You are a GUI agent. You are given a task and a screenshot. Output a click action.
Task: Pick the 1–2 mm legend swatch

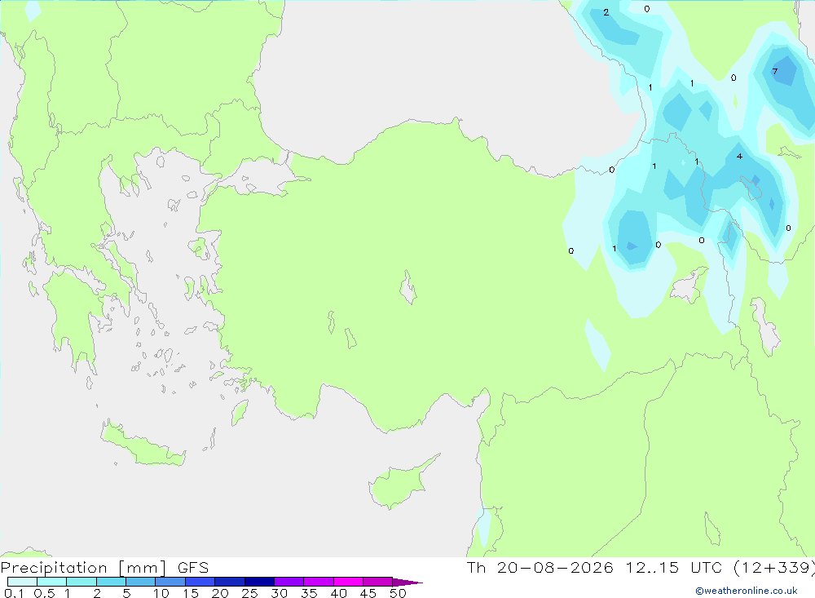pos(81,582)
